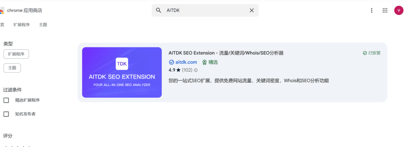
Task: Select the 扩展程序 type filter chip
Action: click(x=16, y=54)
